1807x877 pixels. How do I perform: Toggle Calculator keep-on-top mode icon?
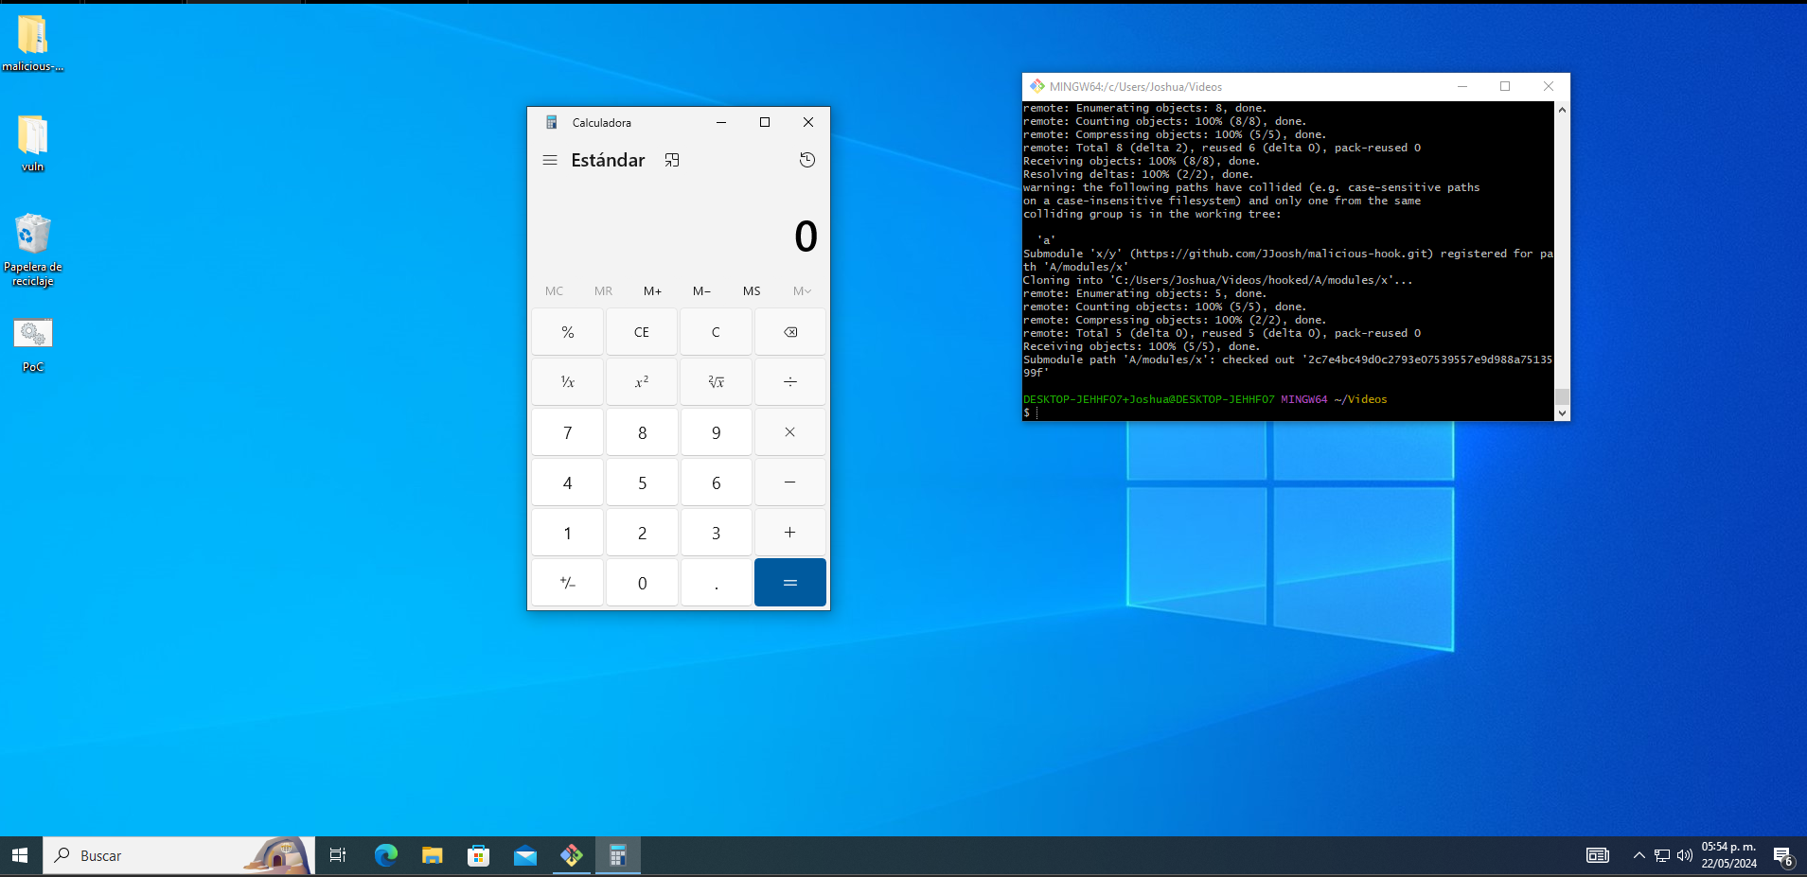tap(672, 160)
